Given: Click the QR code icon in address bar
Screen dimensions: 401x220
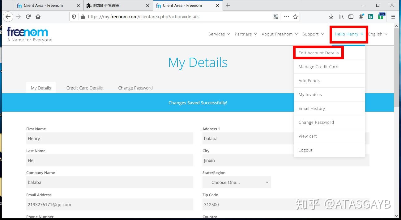Looking at the screenshot, I should (x=276, y=17).
